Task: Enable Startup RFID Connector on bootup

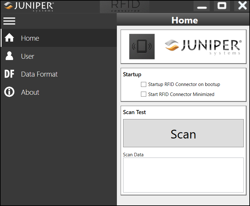Action: click(144, 84)
